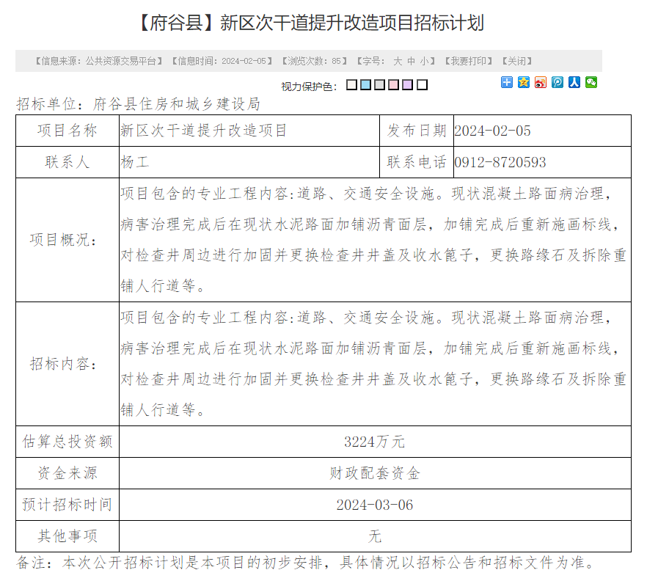Select the beige eye-protection color swatch
Screen dimensions: 647x581
[351, 85]
